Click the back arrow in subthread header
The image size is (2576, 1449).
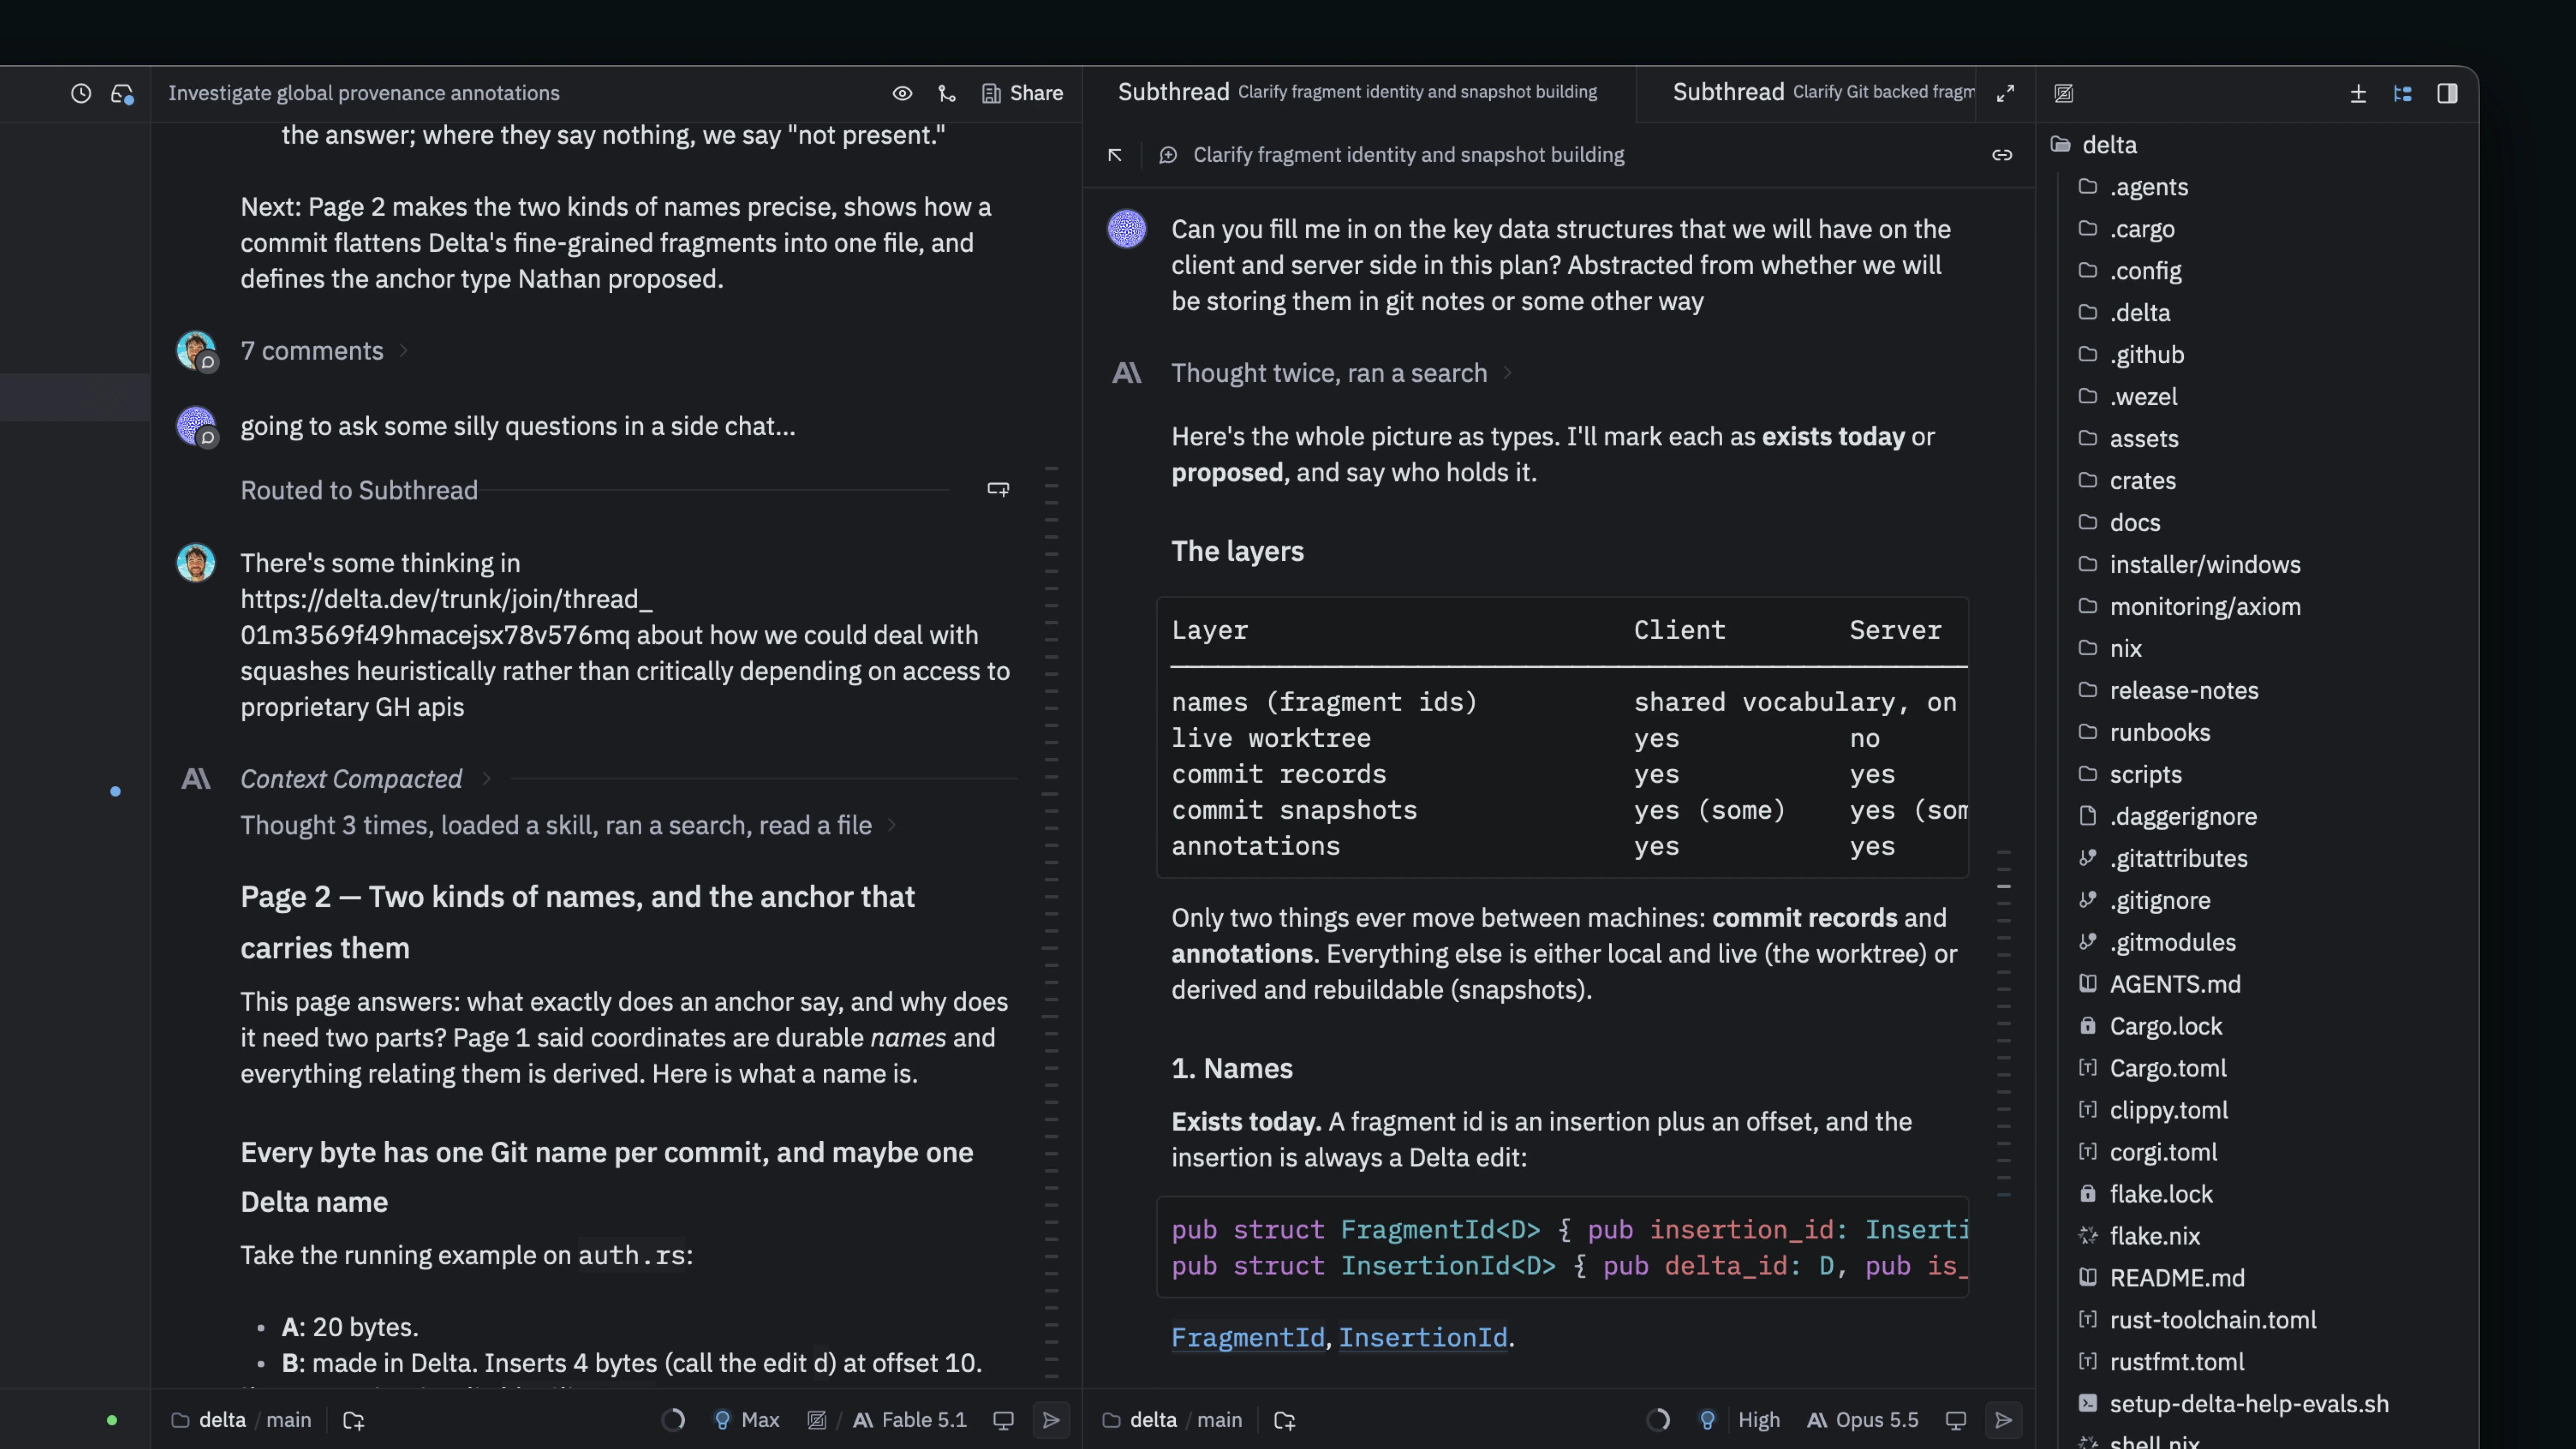click(1115, 155)
